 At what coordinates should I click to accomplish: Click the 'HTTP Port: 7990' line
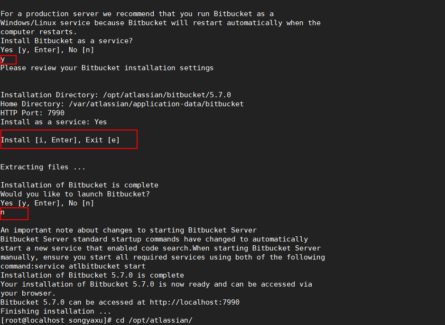pos(32,113)
